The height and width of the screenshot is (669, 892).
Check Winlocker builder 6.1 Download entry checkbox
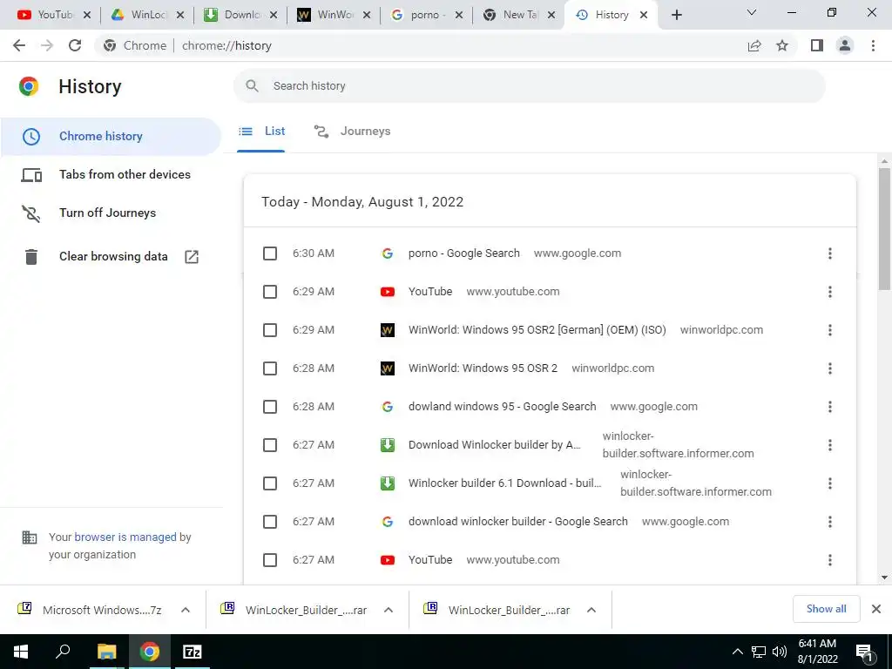[270, 483]
